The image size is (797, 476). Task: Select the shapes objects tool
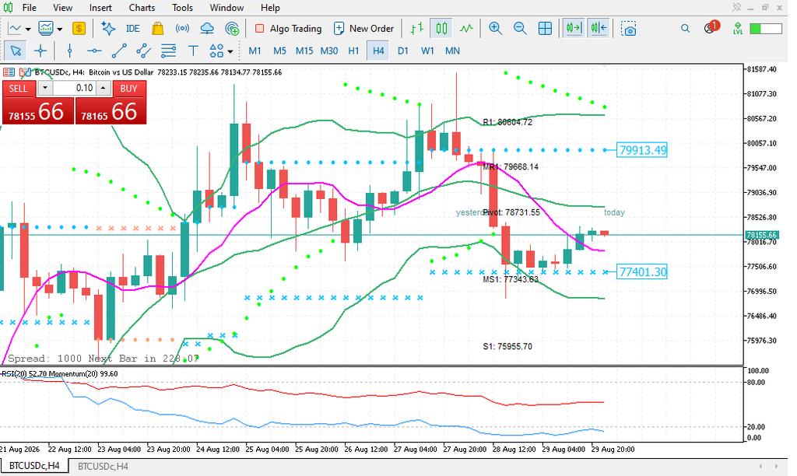(216, 51)
